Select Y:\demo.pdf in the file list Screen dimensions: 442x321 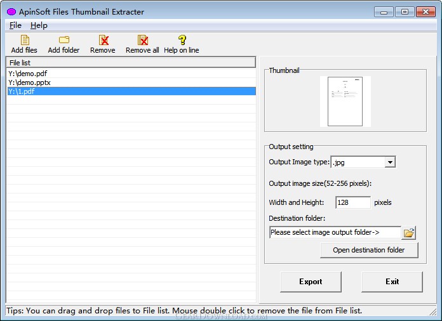pyautogui.click(x=131, y=74)
